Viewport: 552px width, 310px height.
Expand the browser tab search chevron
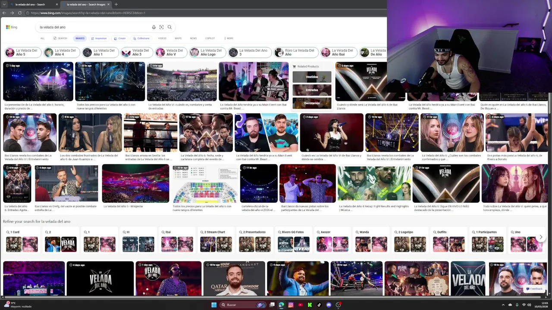pos(4,4)
